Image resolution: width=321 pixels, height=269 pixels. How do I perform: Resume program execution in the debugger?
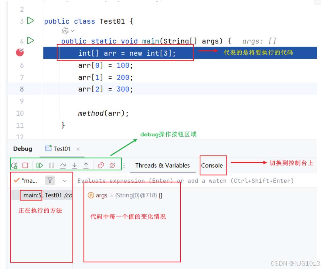39,165
